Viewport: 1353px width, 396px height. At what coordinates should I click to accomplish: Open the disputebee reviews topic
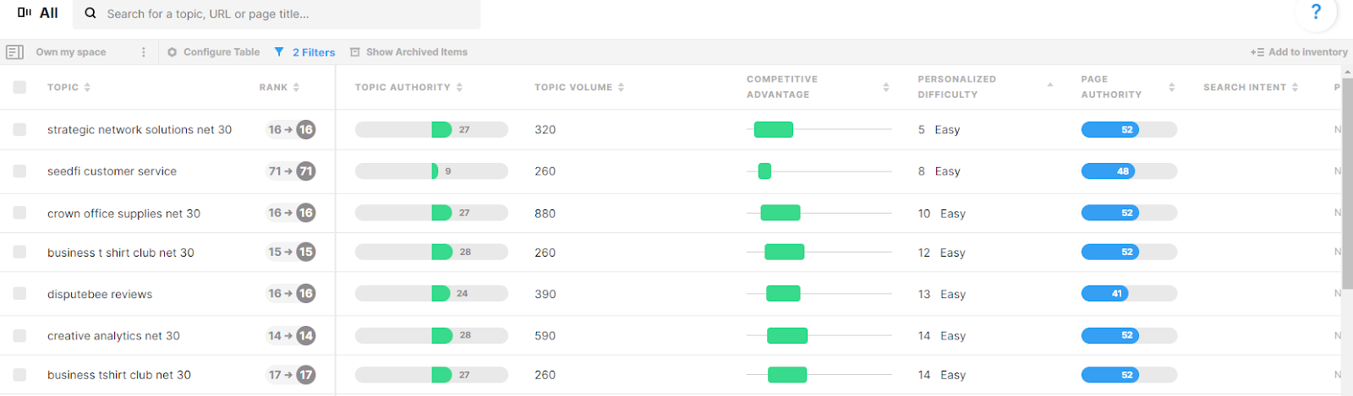tap(100, 295)
